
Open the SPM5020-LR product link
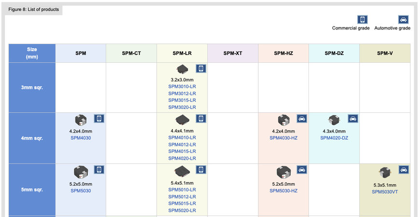pos(182,210)
